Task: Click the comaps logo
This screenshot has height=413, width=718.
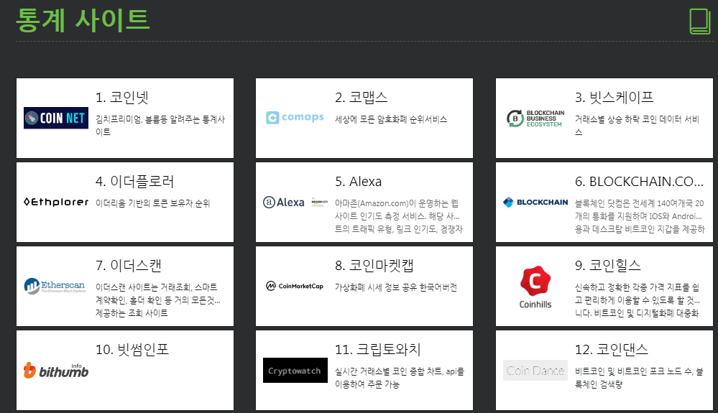Action: (295, 118)
